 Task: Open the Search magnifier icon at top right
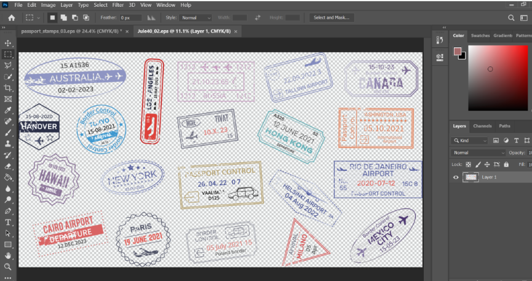[511, 18]
